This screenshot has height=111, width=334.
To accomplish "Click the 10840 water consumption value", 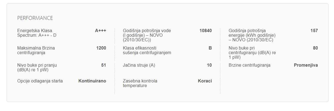I will coord(205,31).
